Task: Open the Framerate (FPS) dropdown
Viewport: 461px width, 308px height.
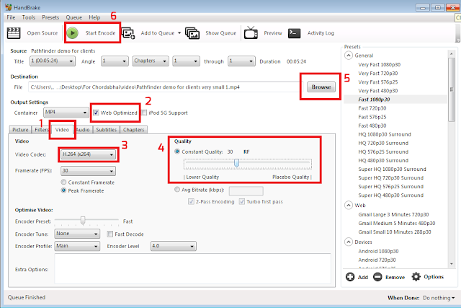Action: [x=88, y=171]
